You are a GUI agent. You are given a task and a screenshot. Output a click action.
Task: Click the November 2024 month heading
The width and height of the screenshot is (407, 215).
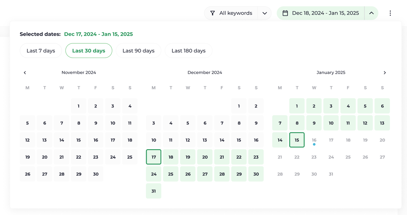coord(79,73)
